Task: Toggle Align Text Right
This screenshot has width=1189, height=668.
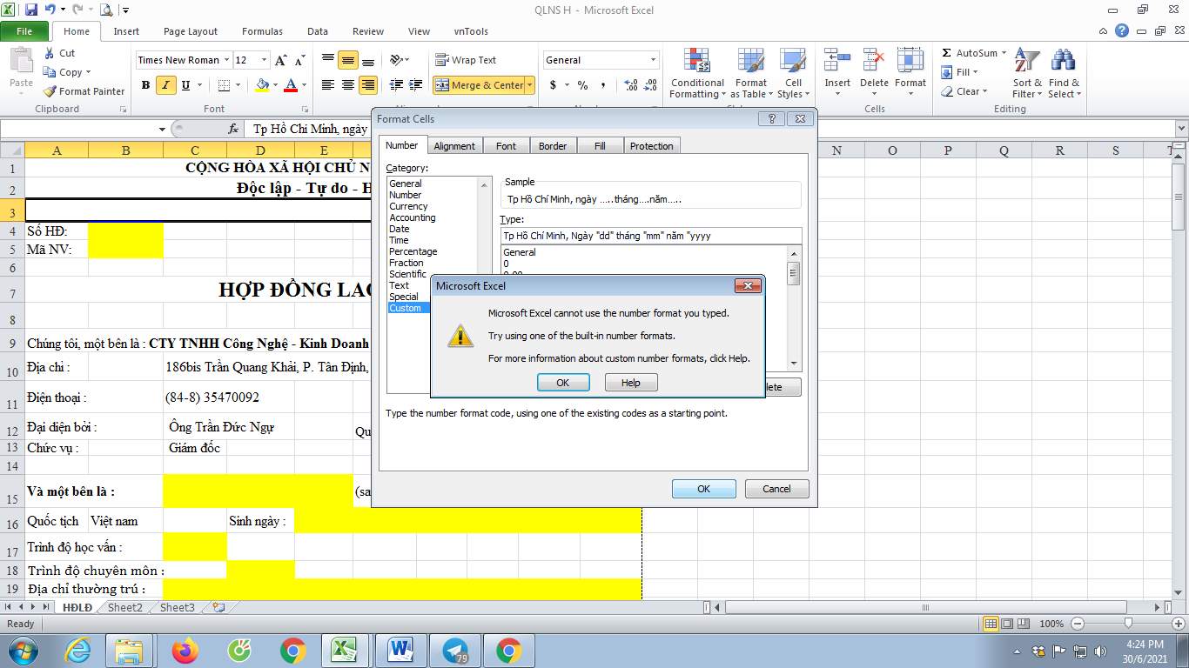Action: point(368,85)
